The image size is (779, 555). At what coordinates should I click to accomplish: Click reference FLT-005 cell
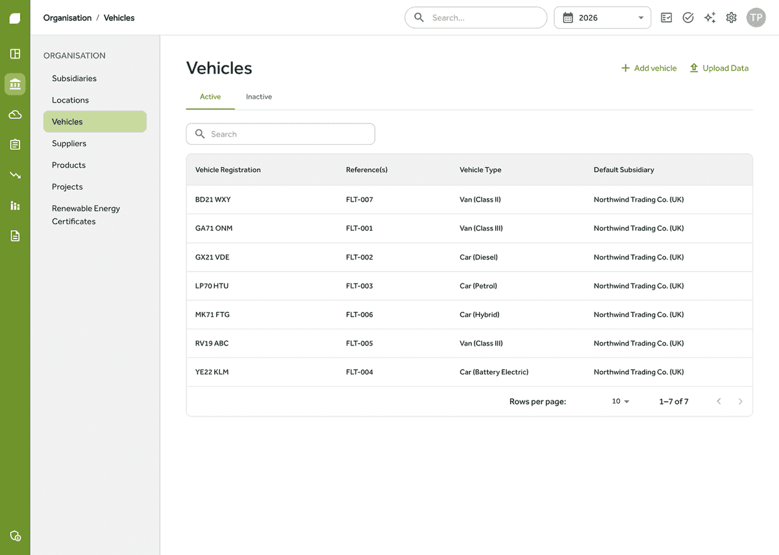360,343
